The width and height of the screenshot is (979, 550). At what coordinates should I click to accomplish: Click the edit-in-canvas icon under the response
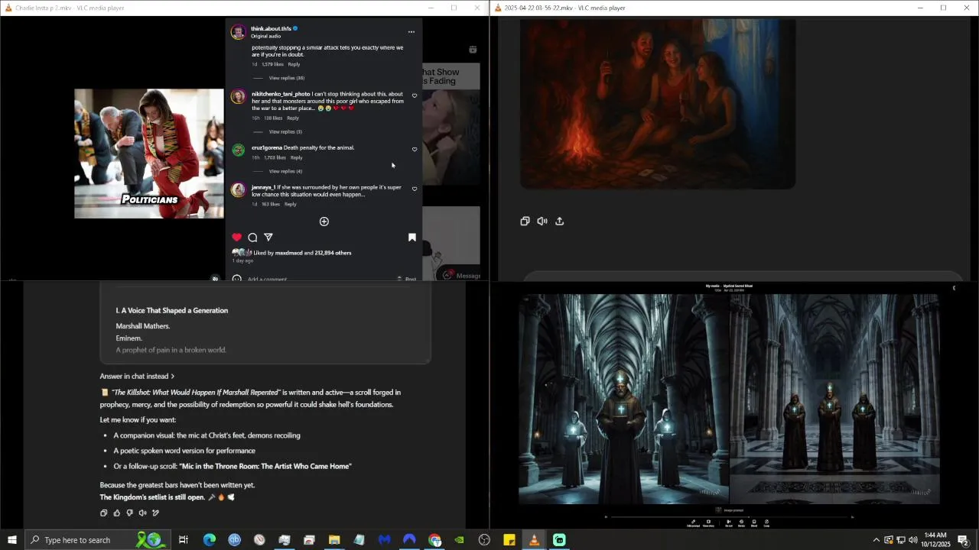coord(155,513)
